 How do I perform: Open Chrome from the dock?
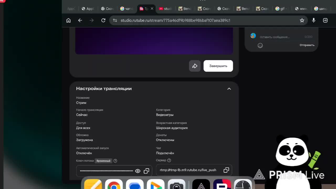(x=114, y=184)
